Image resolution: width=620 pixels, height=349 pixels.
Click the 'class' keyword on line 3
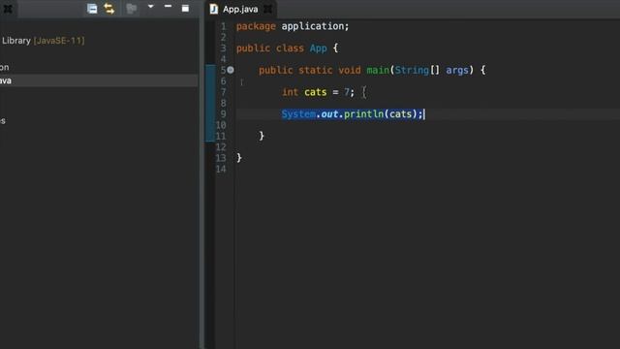tap(290, 48)
